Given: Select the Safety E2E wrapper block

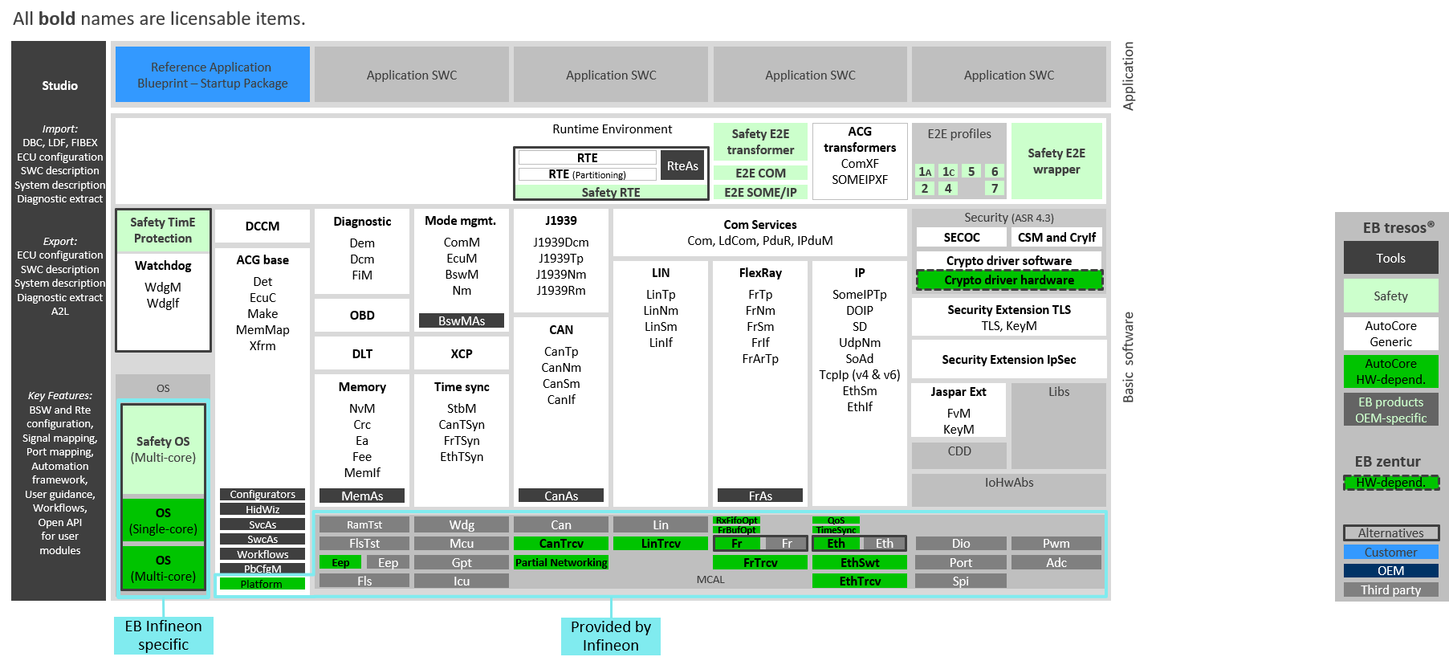Looking at the screenshot, I should 1056,161.
